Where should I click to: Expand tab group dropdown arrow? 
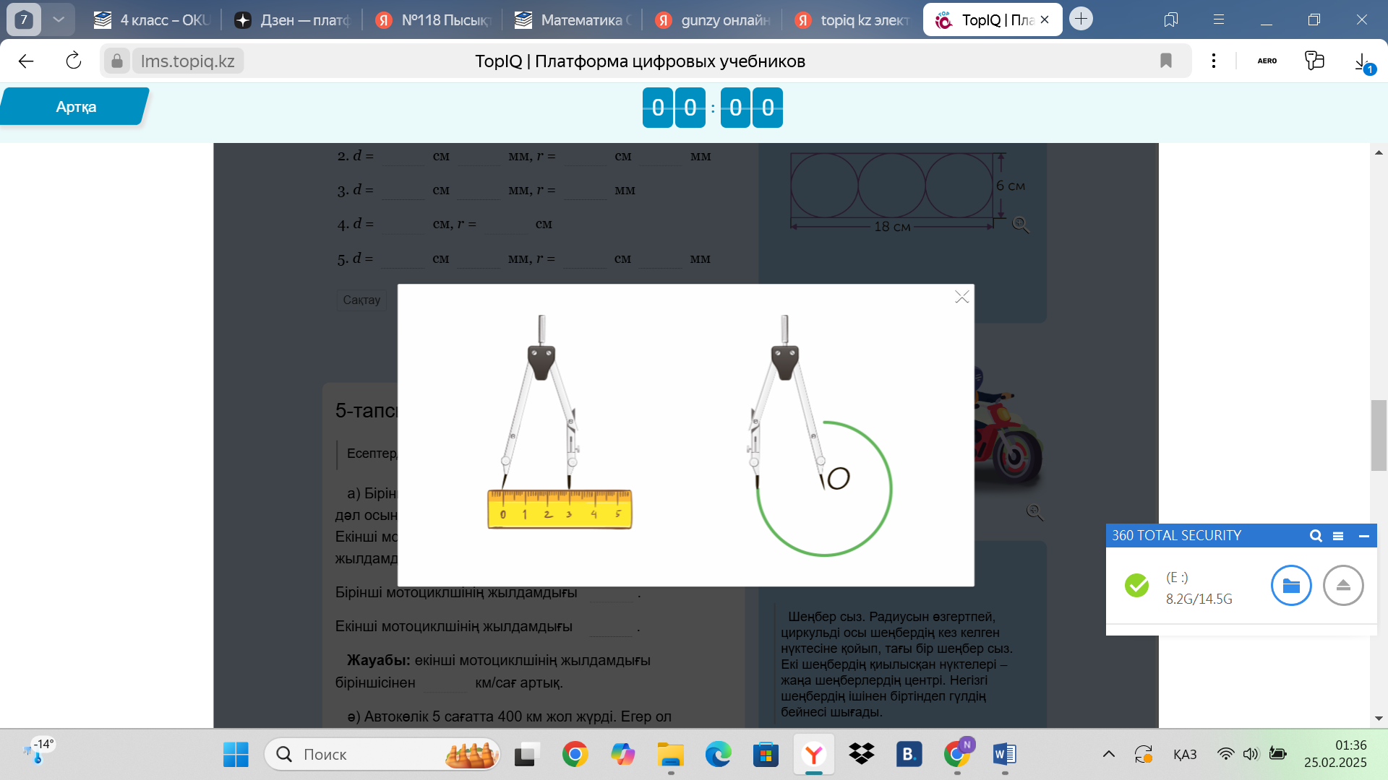pos(59,19)
